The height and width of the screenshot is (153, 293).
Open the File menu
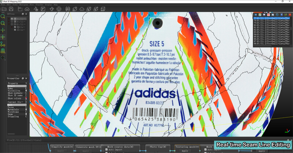[3, 5]
